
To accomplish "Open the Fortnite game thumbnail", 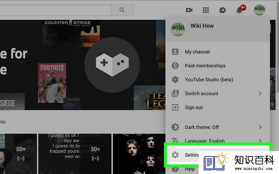I will tap(52, 83).
